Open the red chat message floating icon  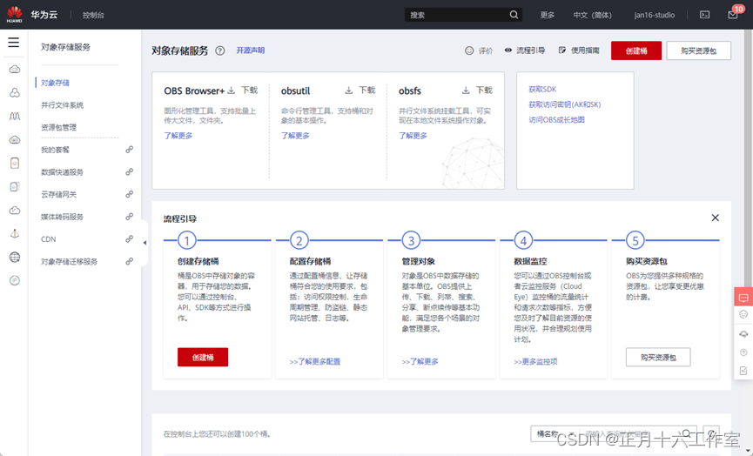coord(743,298)
